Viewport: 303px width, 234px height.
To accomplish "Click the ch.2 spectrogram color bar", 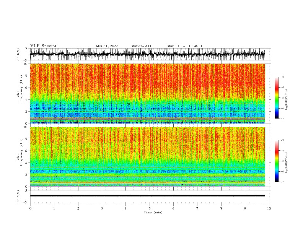I will pyautogui.click(x=277, y=161).
